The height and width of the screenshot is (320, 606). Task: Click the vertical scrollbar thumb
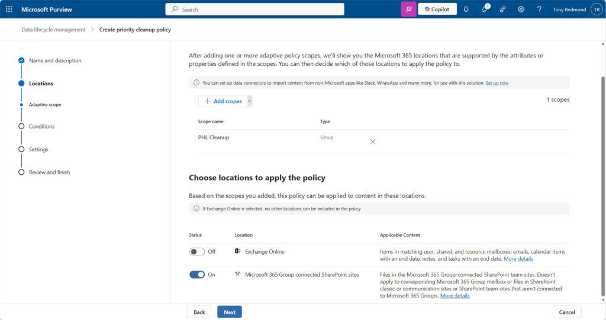603,185
